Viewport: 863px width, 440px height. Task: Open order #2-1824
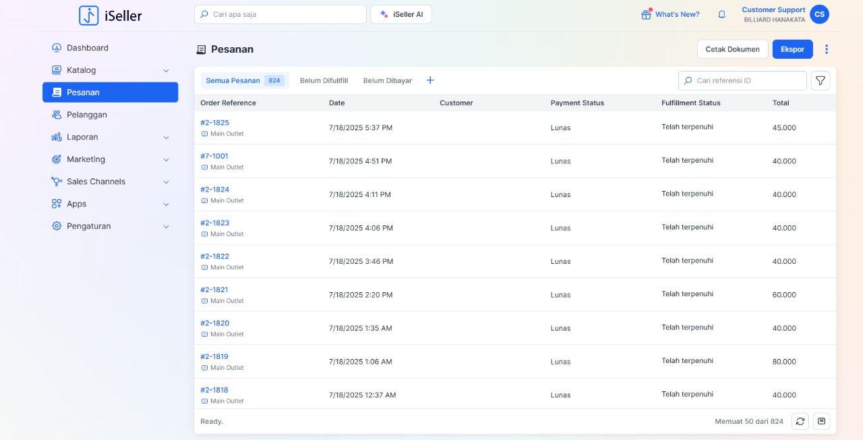214,190
